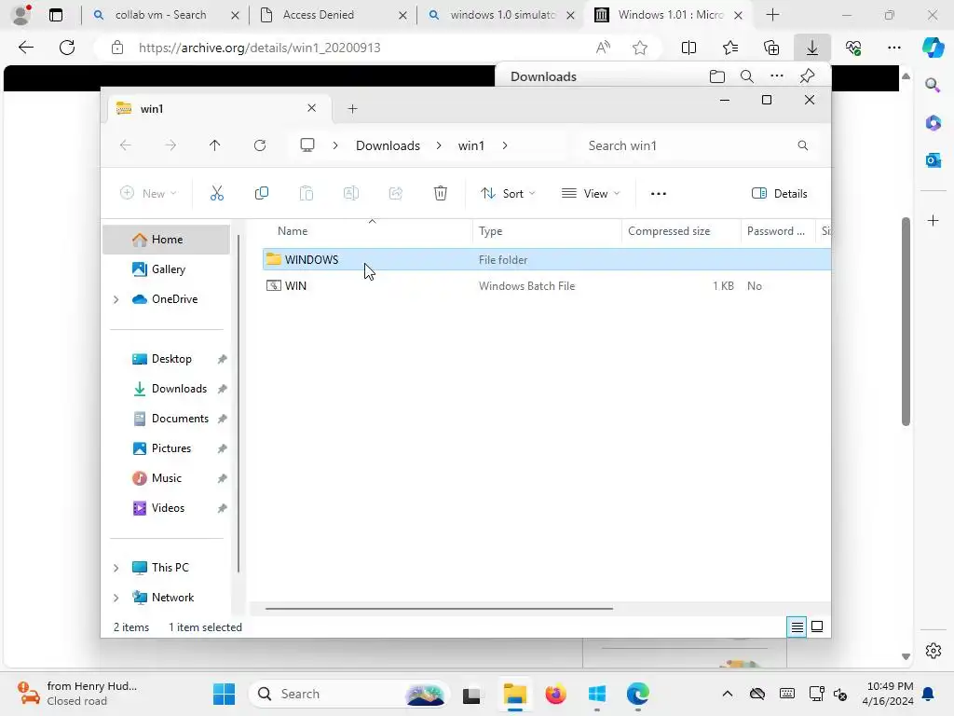Viewport: 954px width, 716px height.
Task: Open the New dropdown menu
Action: click(148, 194)
